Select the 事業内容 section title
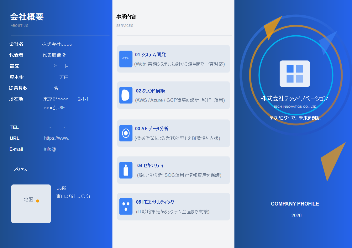The height and width of the screenshot is (248, 352). pos(126,17)
